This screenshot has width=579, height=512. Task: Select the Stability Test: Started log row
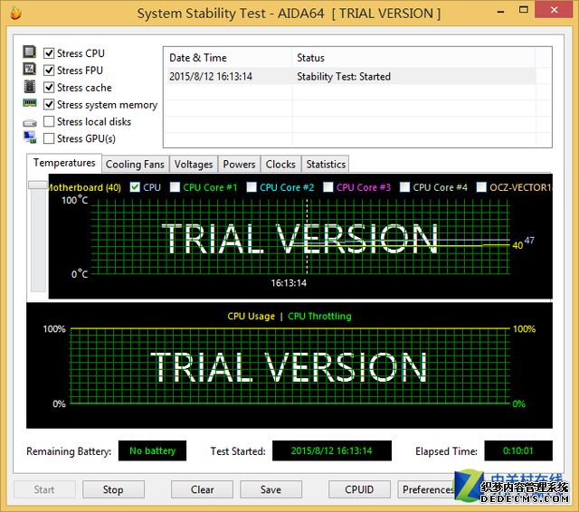click(x=350, y=76)
